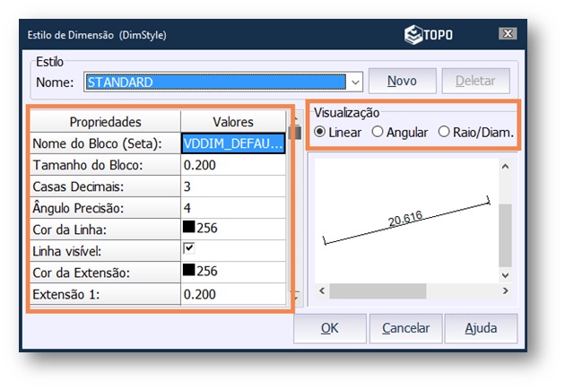Select the Casas Decimais value cell

pyautogui.click(x=233, y=186)
